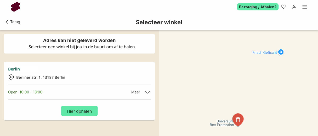Select the red restaurant map marker
Image resolution: width=318 pixels, height=136 pixels.
(238, 120)
